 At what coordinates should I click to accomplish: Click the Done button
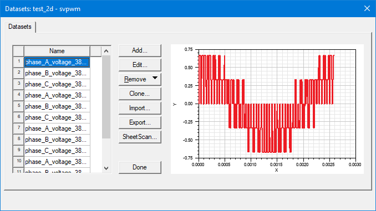click(x=140, y=167)
